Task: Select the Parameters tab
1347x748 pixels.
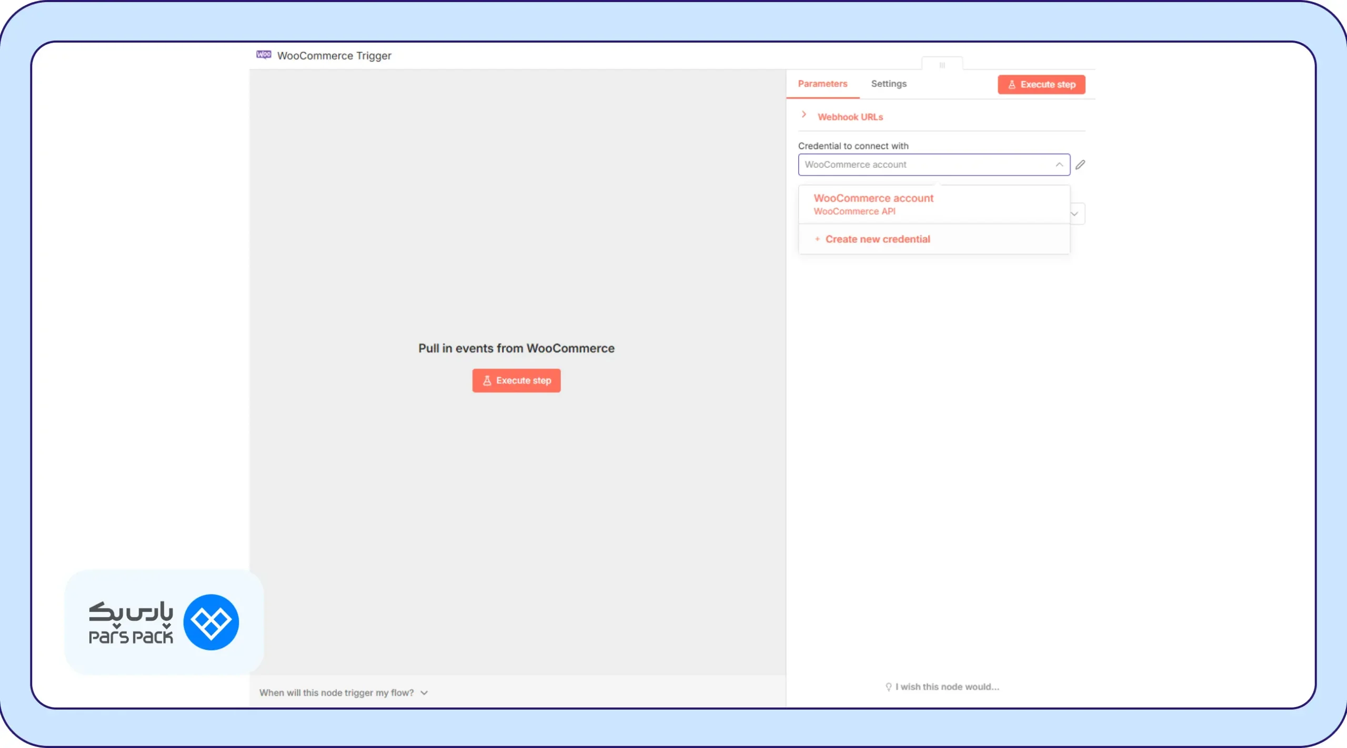Action: 822,84
